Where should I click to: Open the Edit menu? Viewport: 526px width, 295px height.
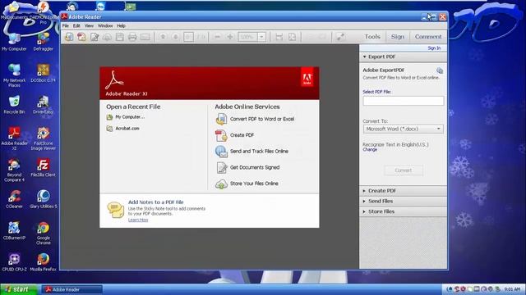pos(76,25)
